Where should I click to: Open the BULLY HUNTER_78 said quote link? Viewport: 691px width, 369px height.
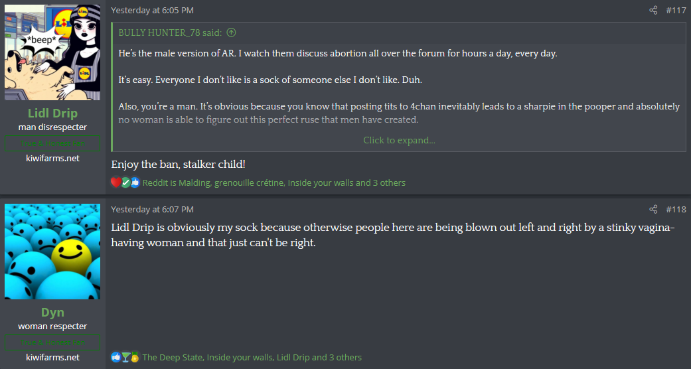(x=170, y=32)
